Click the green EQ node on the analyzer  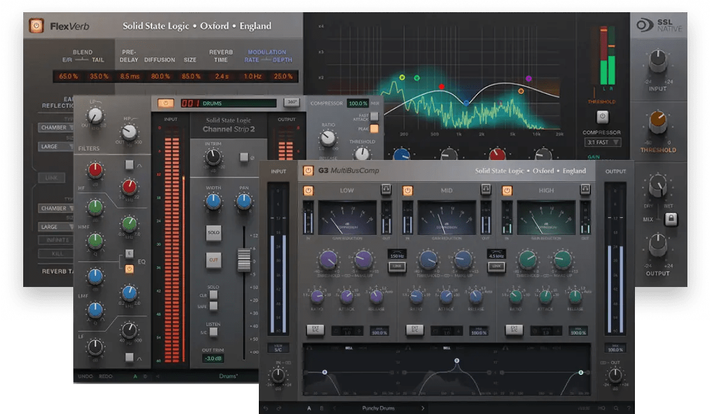416,78
